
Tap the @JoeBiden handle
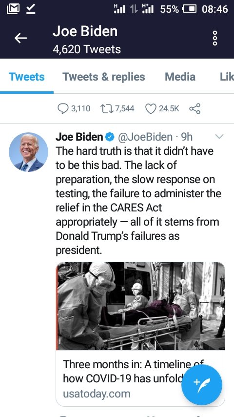pos(145,137)
